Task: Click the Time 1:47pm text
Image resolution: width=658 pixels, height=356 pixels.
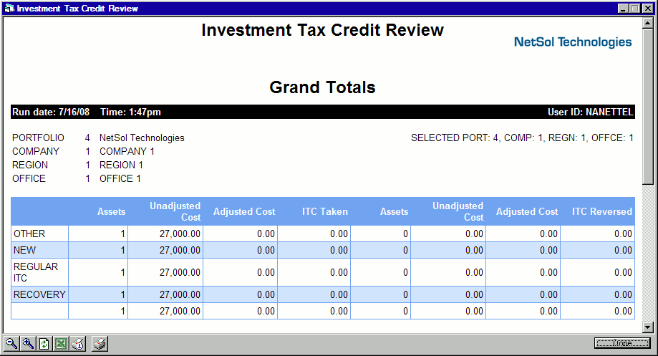Action: click(x=130, y=112)
